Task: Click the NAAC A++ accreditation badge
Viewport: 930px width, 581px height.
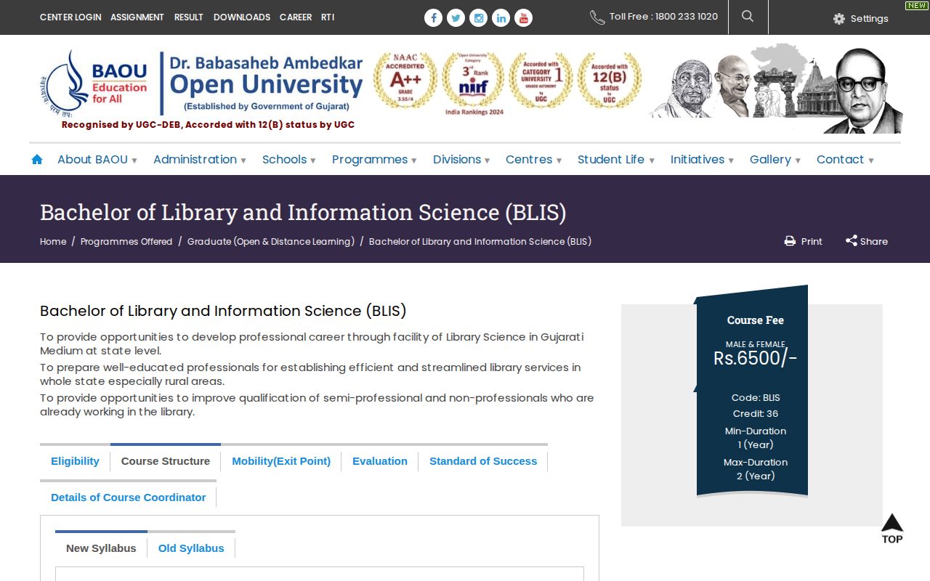Action: (x=405, y=81)
